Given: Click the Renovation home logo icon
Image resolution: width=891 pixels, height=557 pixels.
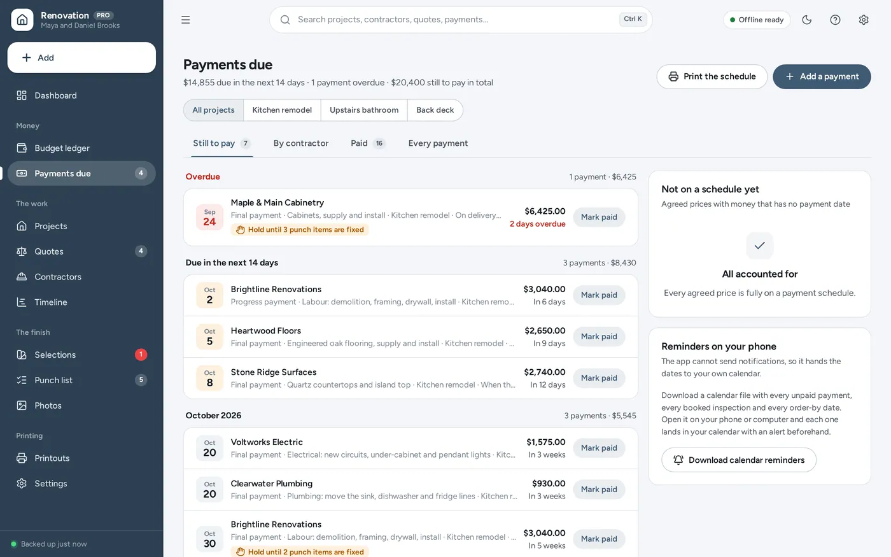Looking at the screenshot, I should 22,20.
